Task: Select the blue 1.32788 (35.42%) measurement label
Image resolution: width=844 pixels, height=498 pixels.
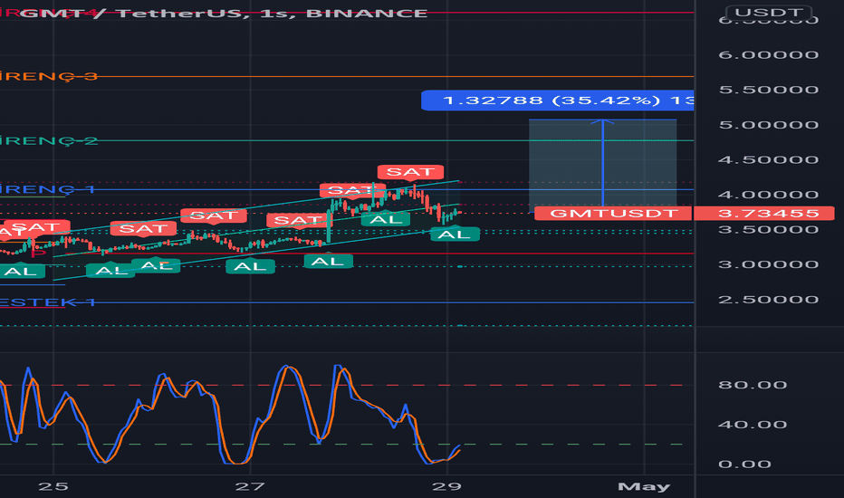Action: (558, 101)
